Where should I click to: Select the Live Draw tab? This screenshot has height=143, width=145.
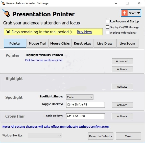pos(105,43)
